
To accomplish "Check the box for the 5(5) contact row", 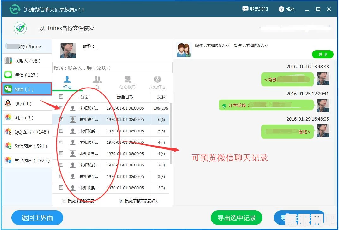I will [61, 131].
